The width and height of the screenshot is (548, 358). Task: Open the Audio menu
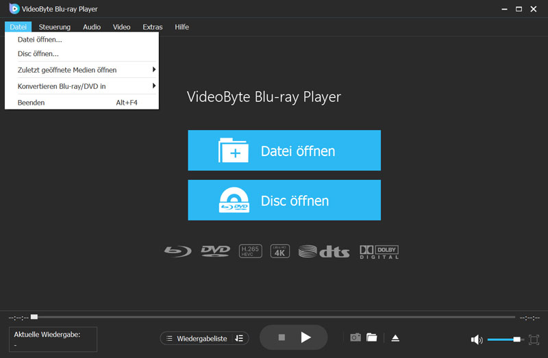(x=92, y=27)
